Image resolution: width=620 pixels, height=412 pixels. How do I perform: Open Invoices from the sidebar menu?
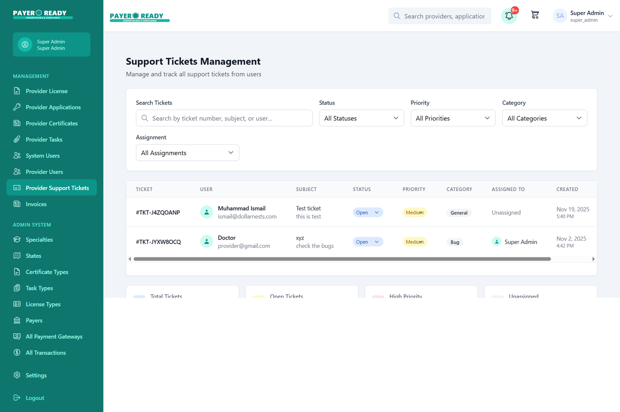(36, 204)
